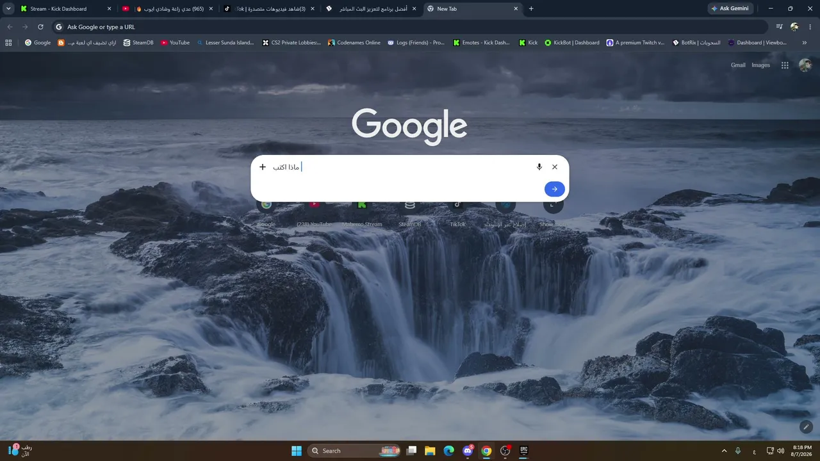Click the plus icon in the search box

tap(263, 167)
